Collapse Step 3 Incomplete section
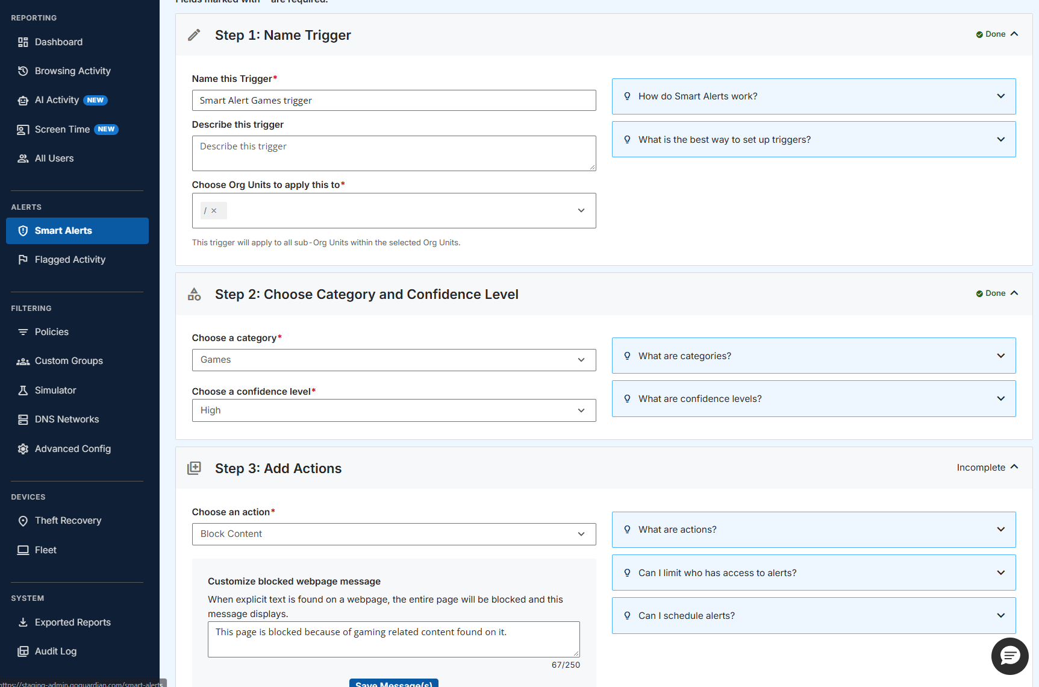Viewport: 1039px width, 687px height. coord(1014,467)
